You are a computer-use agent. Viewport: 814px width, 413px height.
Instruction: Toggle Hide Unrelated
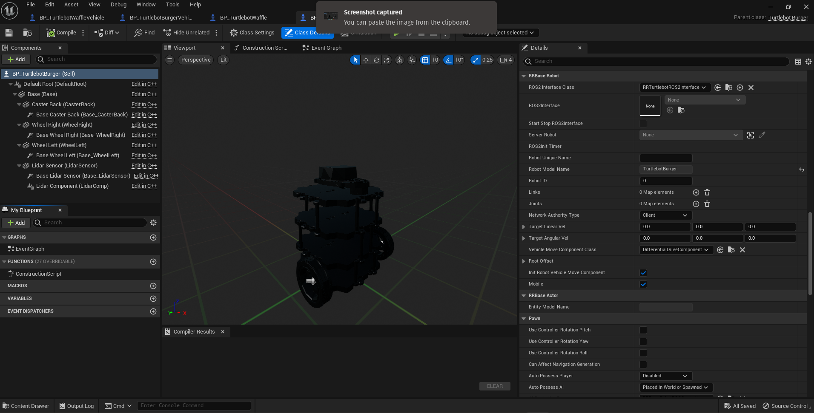pyautogui.click(x=186, y=33)
